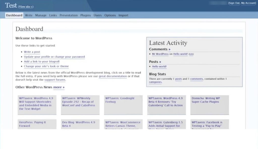Image resolution: width=258 pixels, height=149 pixels.
Task: Click the 'Mr WordPress' commenter link
Action: 160,54
